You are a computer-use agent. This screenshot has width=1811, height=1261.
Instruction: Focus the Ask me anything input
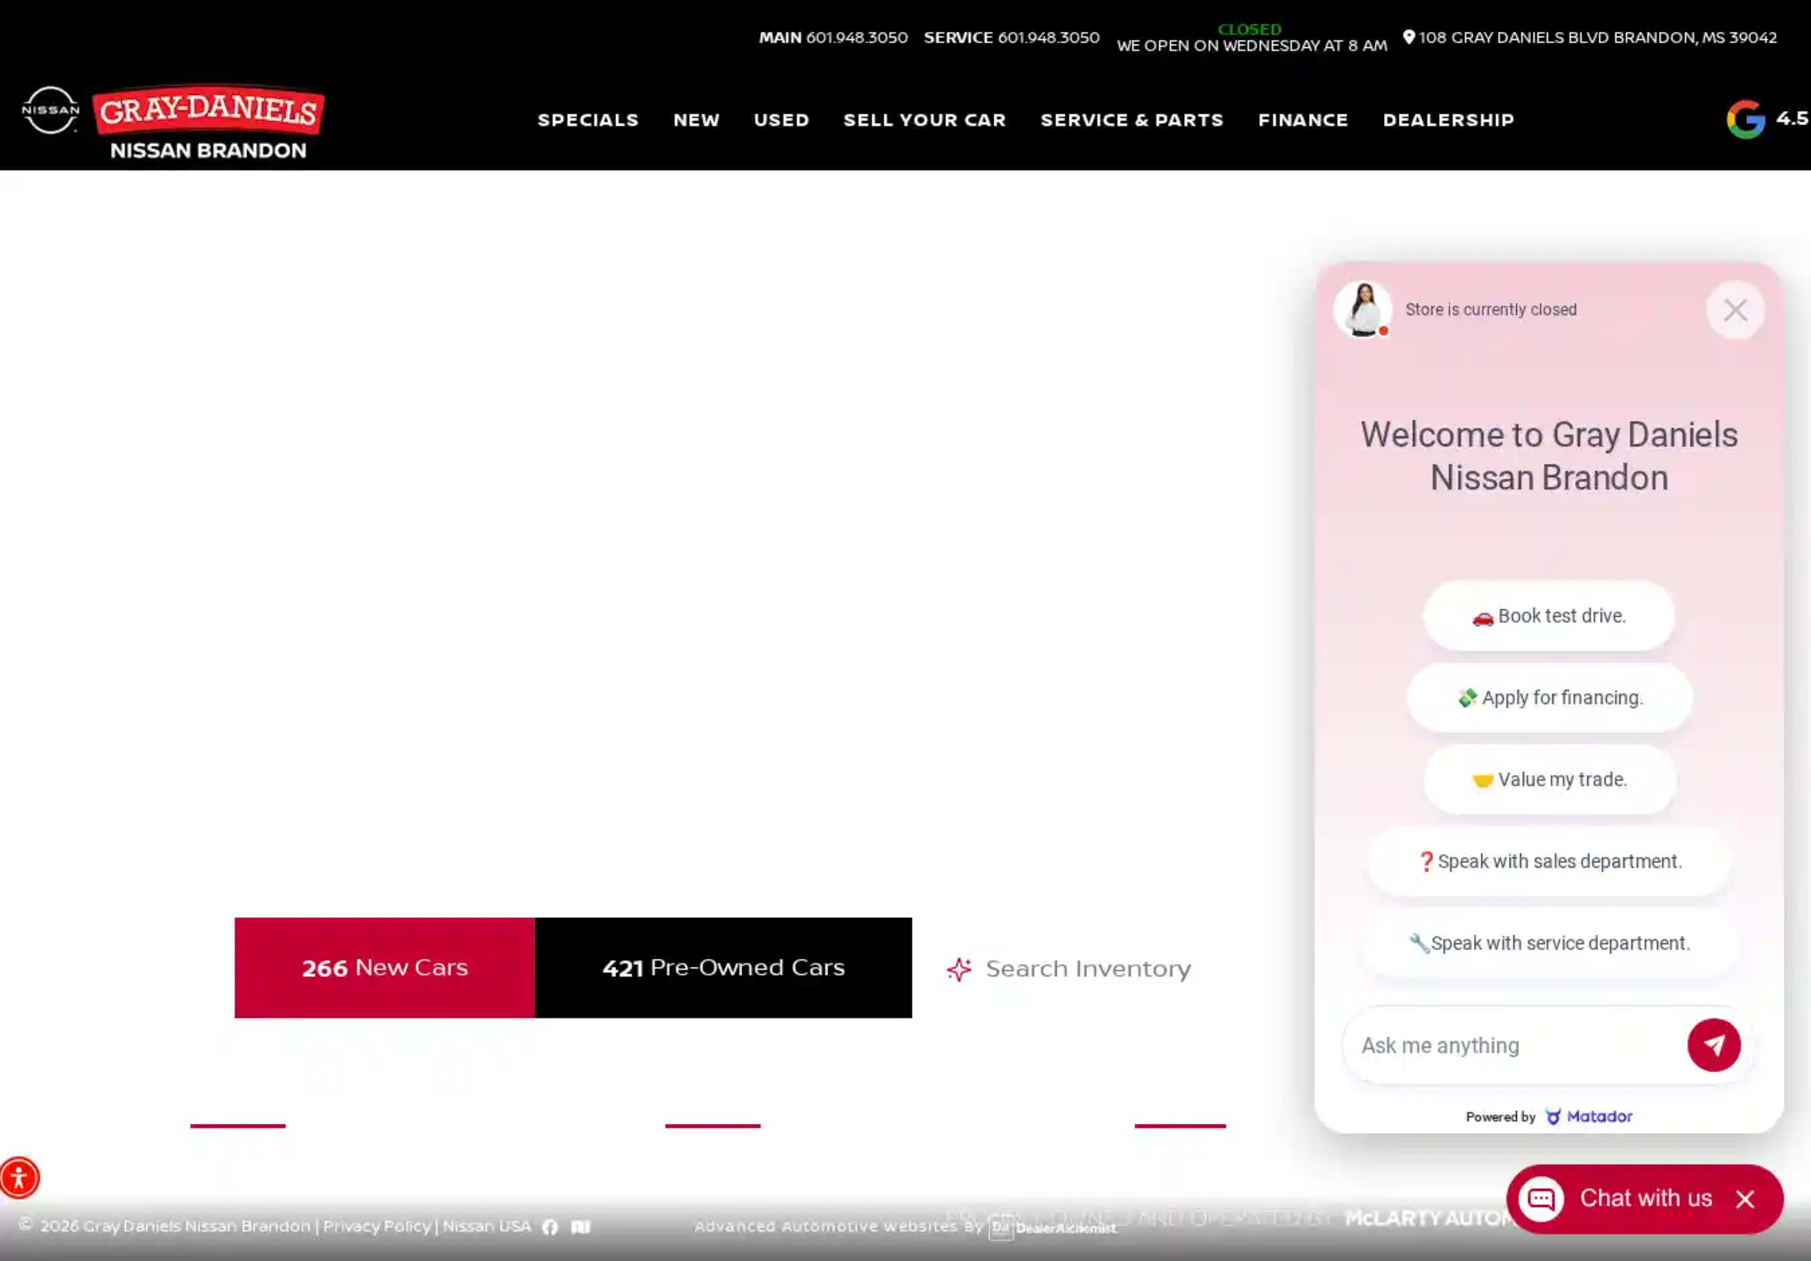click(1514, 1045)
